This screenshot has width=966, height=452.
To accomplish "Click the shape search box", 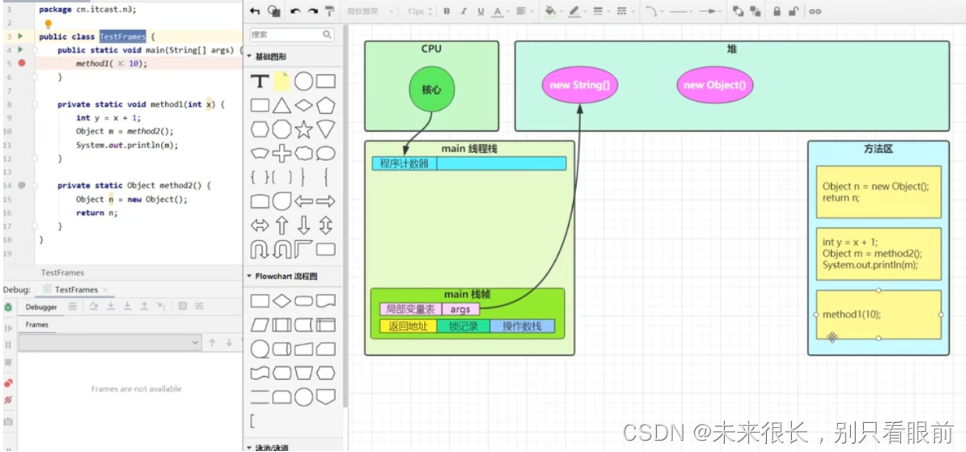I will coord(292,35).
